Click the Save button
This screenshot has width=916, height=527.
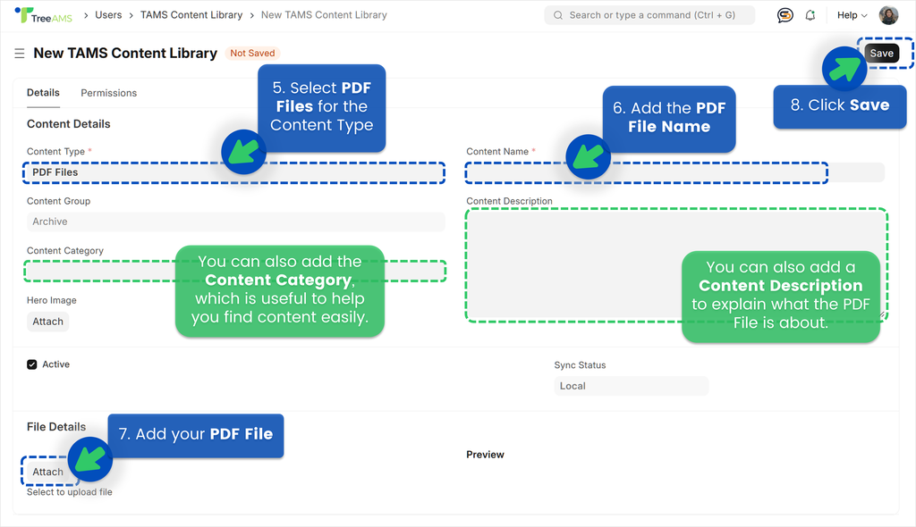click(881, 54)
